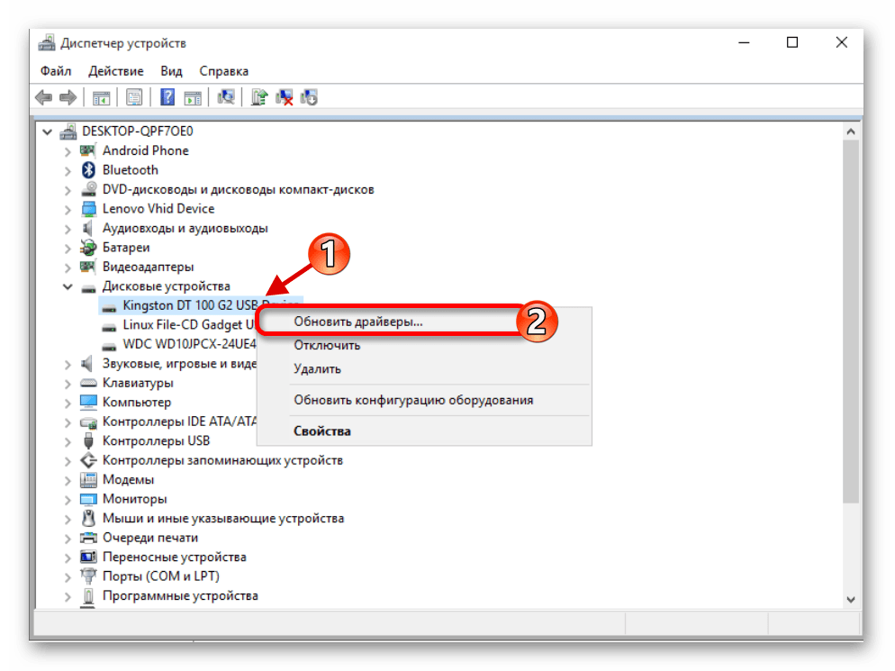Open the Справка menu

[223, 71]
